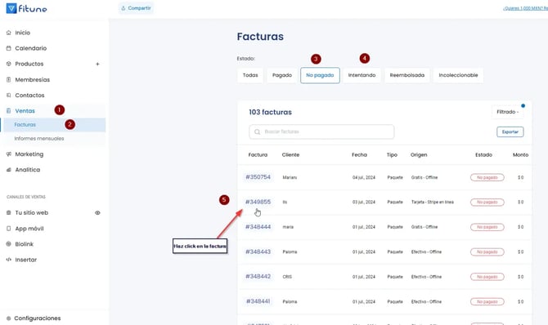Click the '03 jul., 2024' date cell
548x325 pixels.
click(364, 203)
